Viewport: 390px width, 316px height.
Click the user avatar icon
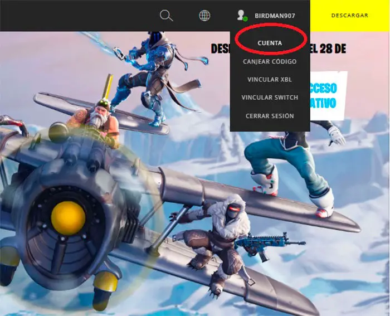(242, 16)
